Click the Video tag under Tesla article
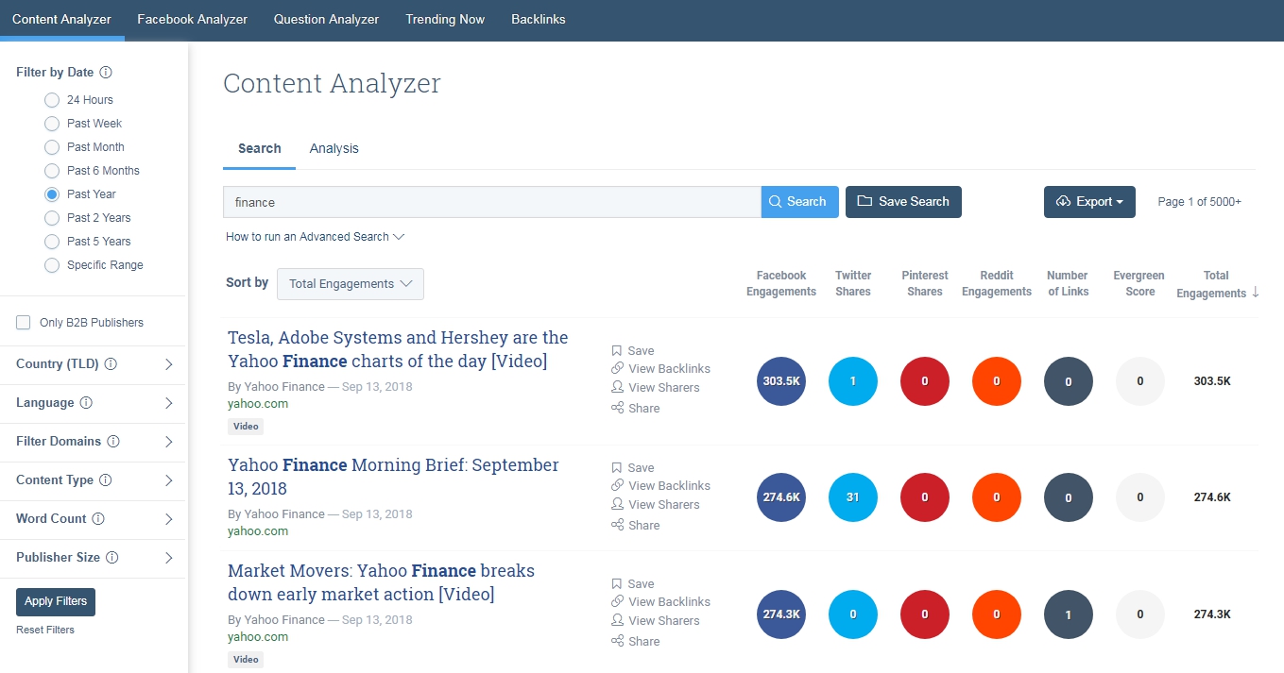Screen dimensions: 1284x673 pos(246,427)
